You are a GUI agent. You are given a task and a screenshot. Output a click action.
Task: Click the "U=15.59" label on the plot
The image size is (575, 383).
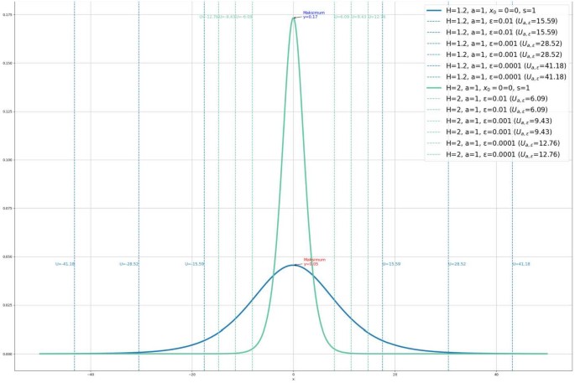coord(391,264)
